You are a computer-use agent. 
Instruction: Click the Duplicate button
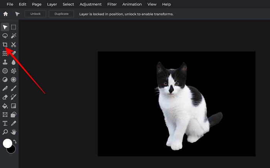click(x=61, y=14)
